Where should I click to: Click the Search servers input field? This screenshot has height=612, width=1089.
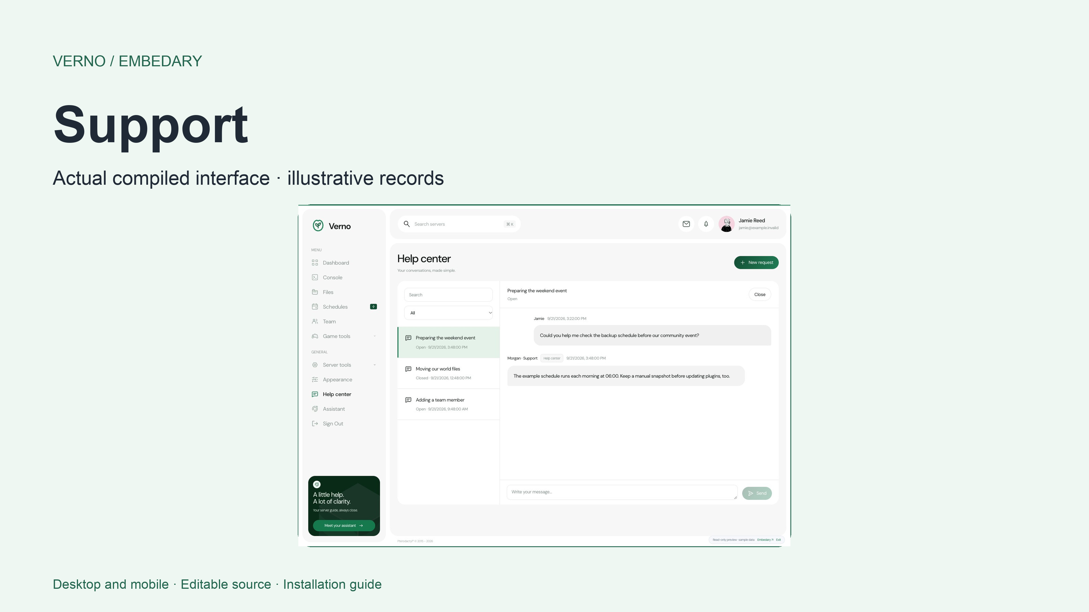459,224
